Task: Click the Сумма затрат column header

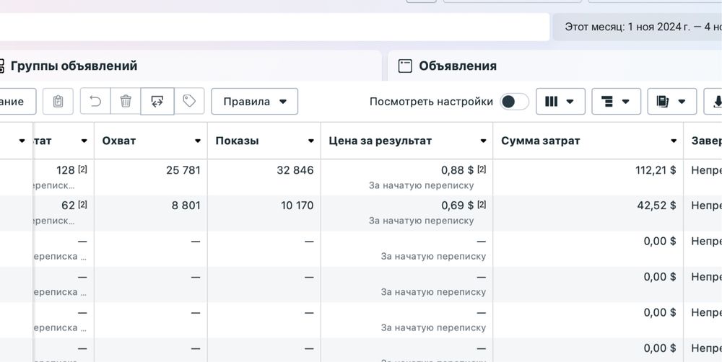Action: (x=541, y=141)
